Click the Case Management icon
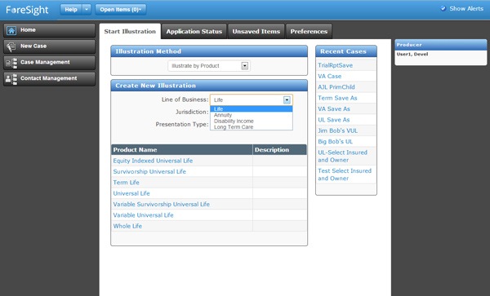Viewport: 490px width, 296px height. coord(11,63)
